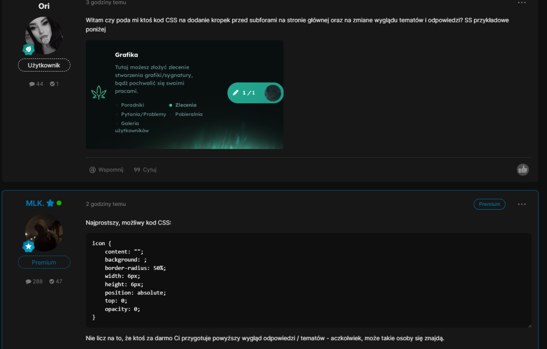Screen dimensions: 547x349
Task: Click the 1/1 participants pill in Grafika card
Action: click(255, 93)
